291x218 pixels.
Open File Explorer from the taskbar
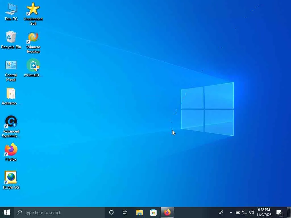pos(139,212)
